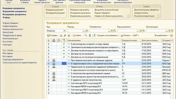176x99 pixels.
Task: Click the cancel search icon beside Найти
Action: [x=86, y=35]
